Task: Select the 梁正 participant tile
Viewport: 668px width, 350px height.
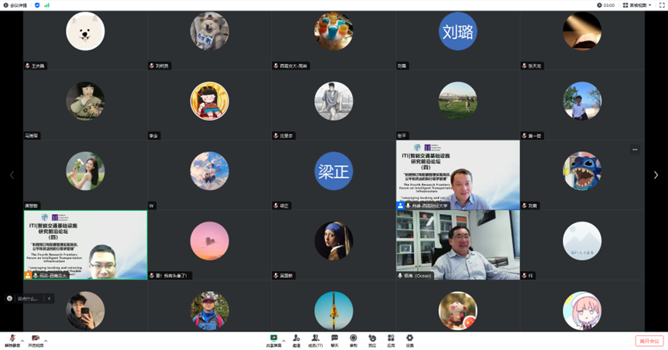Action: click(333, 175)
